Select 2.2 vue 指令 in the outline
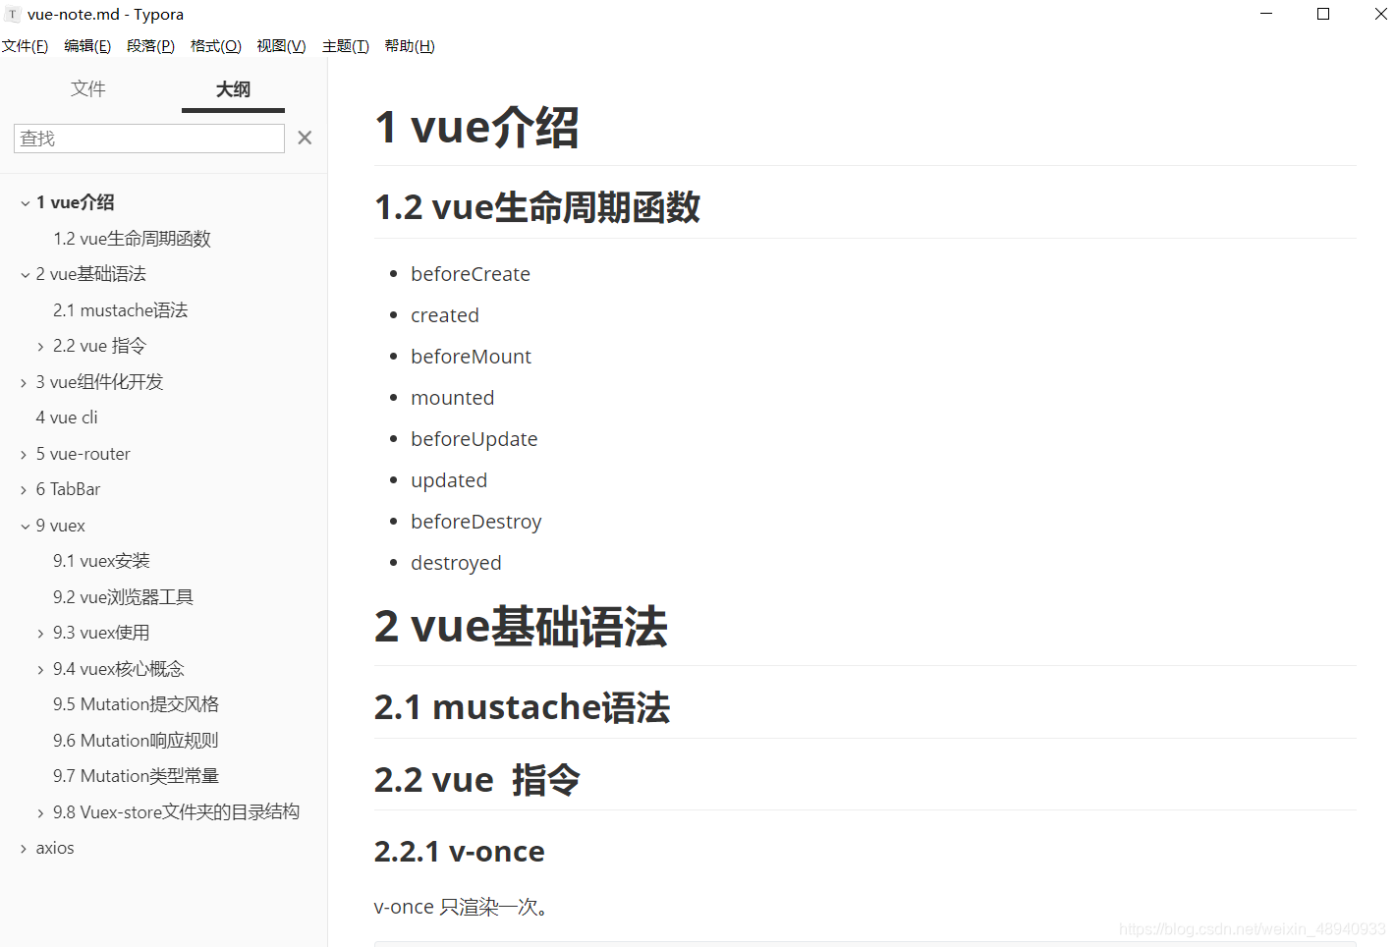Viewport: 1395px width, 947px height. coord(99,346)
